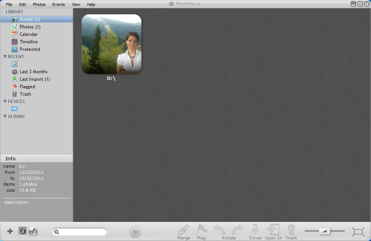This screenshot has width=371, height=241.
Task: Open the Edit menu
Action: (22, 4)
